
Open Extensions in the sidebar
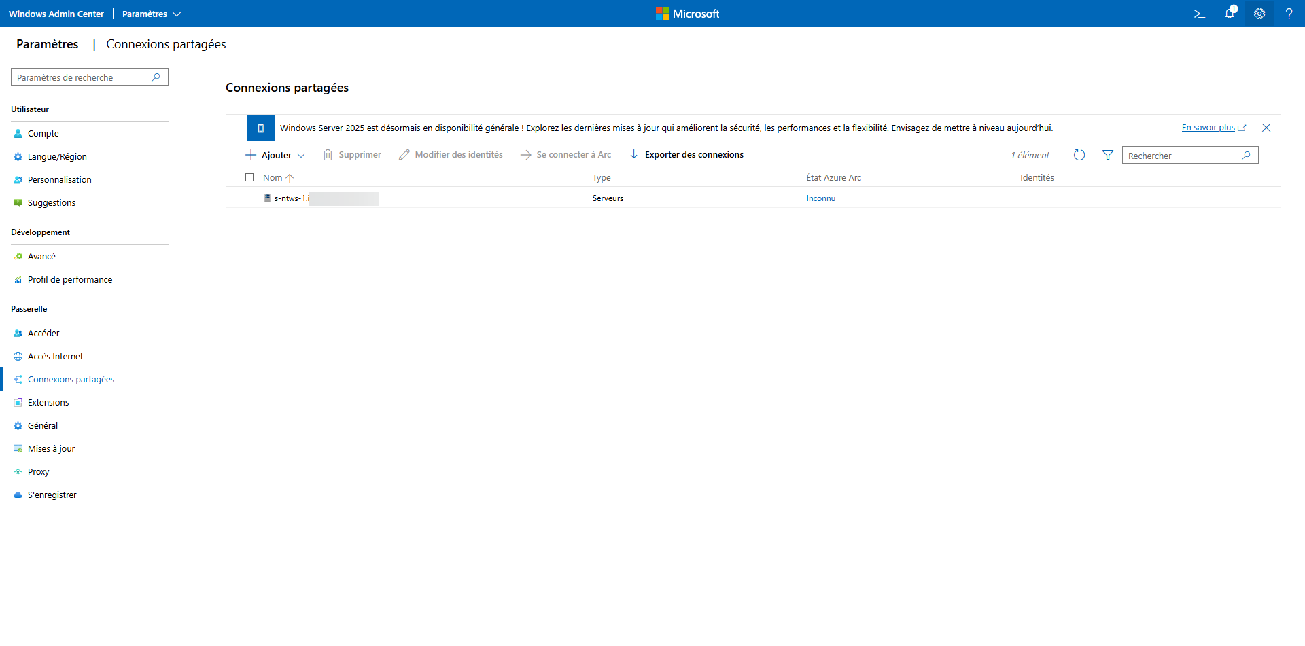click(x=48, y=403)
